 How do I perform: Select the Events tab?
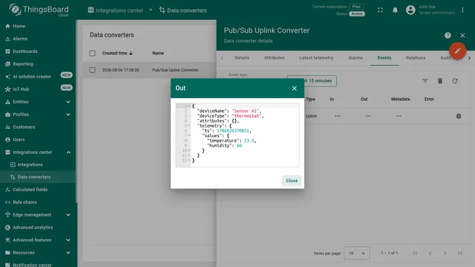point(384,58)
